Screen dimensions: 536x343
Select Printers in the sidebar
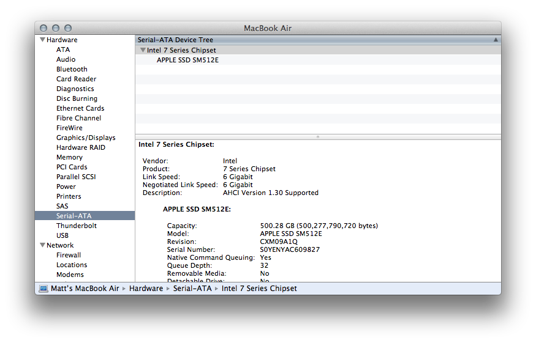click(69, 197)
